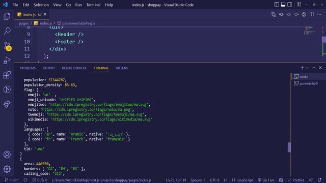The height and width of the screenshot is (183, 326).
Task: Open Source Control with 23 changes badge
Action: pos(7,46)
